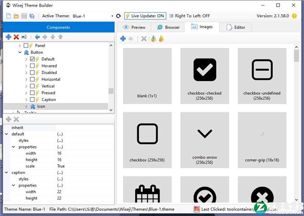Select checkbox-checked image thumbnail
The width and height of the screenshot is (304, 216).
[x=205, y=76]
